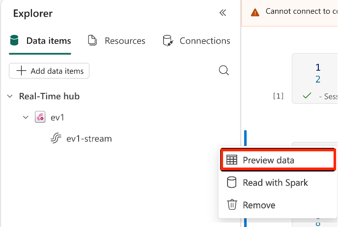Click the ev1 eventstream icon
Image resolution: width=338 pixels, height=227 pixels.
pyautogui.click(x=40, y=117)
